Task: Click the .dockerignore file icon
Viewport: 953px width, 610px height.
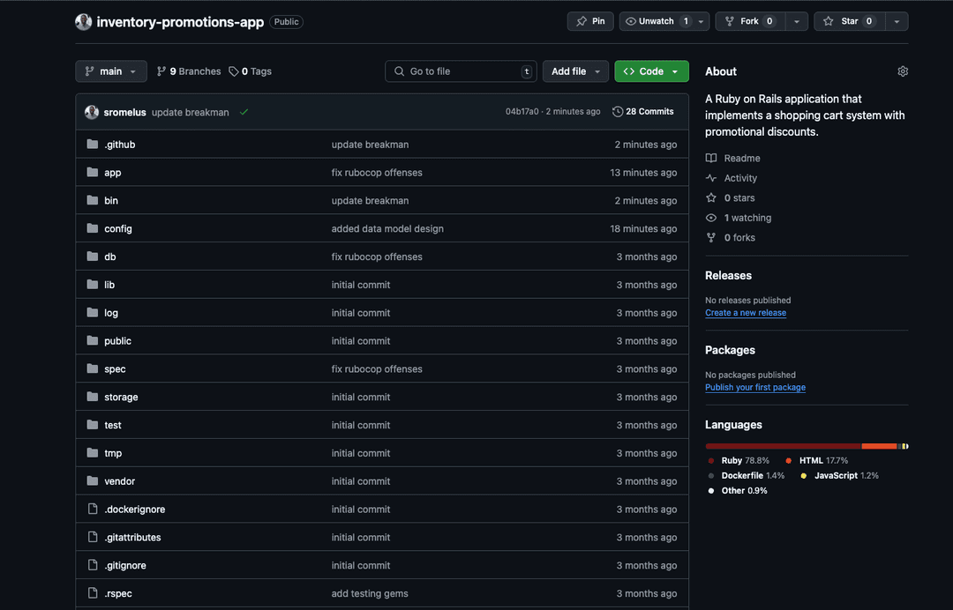Action: click(x=93, y=510)
